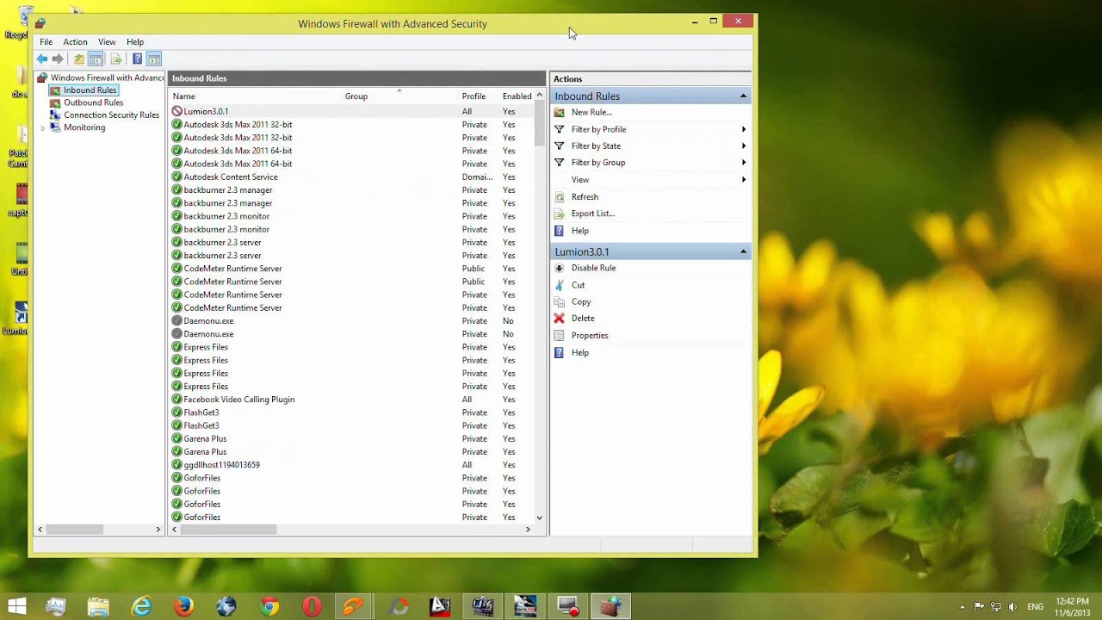Open Firefox from the taskbar
This screenshot has height=620, width=1102.
tap(183, 607)
